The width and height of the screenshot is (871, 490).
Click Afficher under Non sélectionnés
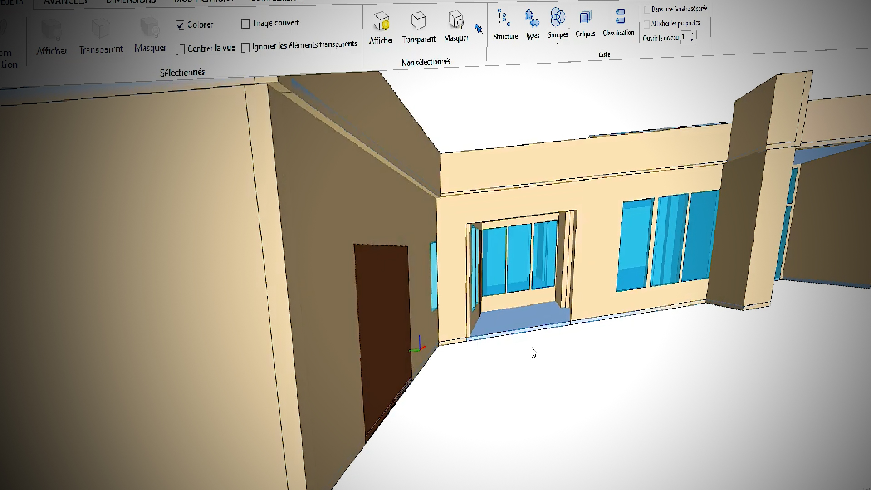[381, 28]
